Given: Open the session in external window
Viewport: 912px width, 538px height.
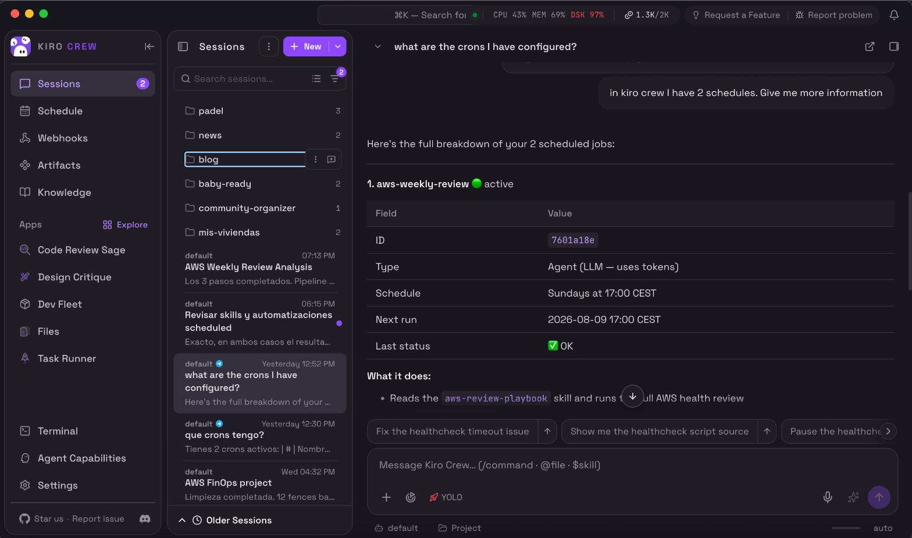Looking at the screenshot, I should [x=870, y=47].
